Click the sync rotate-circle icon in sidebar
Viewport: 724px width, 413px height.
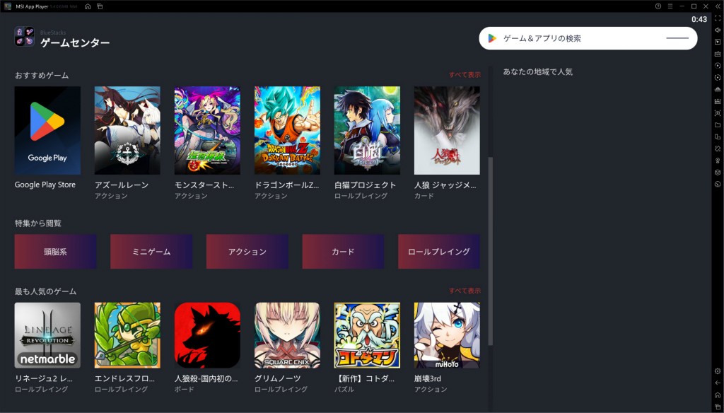click(x=718, y=78)
